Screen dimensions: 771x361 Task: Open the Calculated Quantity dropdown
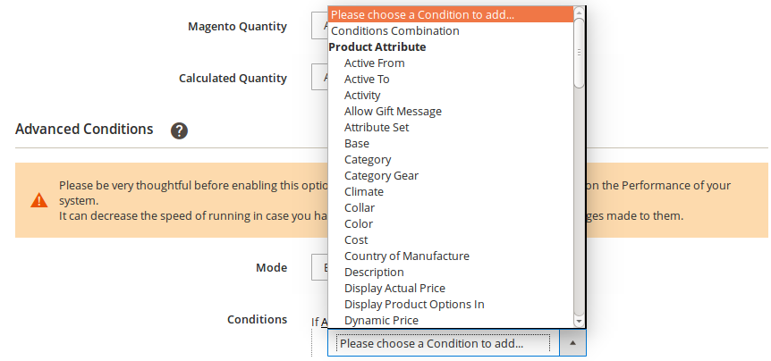coord(319,79)
